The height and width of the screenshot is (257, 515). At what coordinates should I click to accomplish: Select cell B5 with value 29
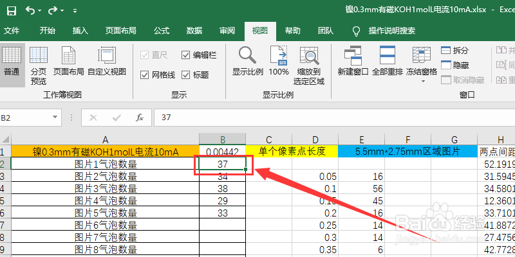(x=222, y=200)
